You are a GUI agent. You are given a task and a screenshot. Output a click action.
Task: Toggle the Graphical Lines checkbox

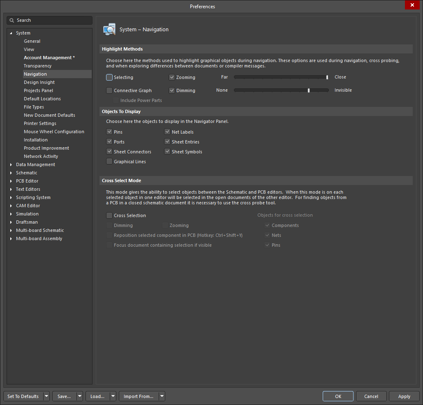109,162
